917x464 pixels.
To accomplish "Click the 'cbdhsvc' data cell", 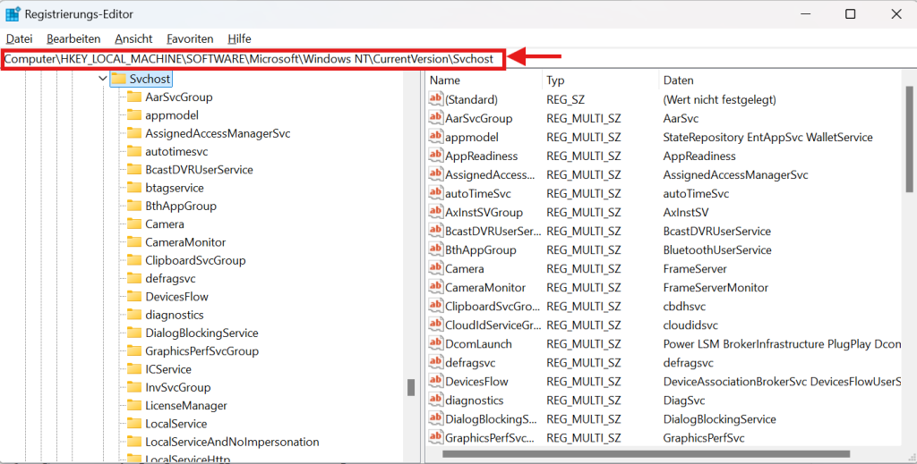I will pos(684,306).
